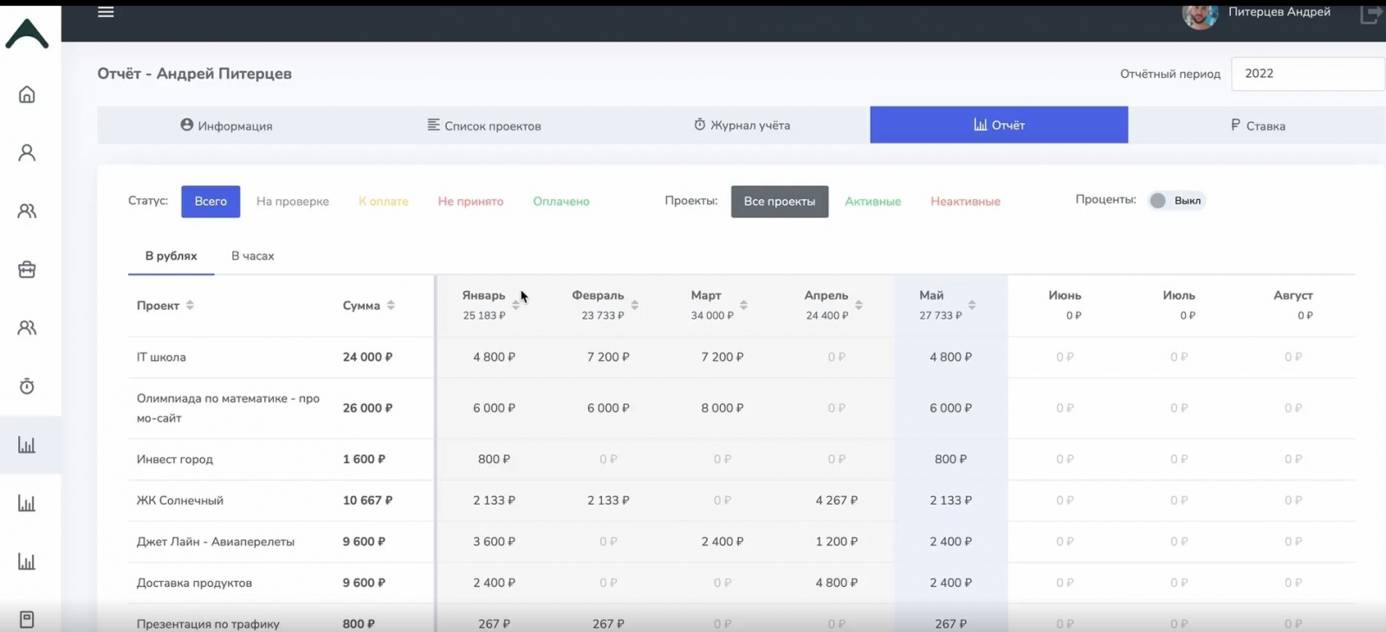Click the app logo at top left
Image resolution: width=1386 pixels, height=632 pixels.
point(27,34)
